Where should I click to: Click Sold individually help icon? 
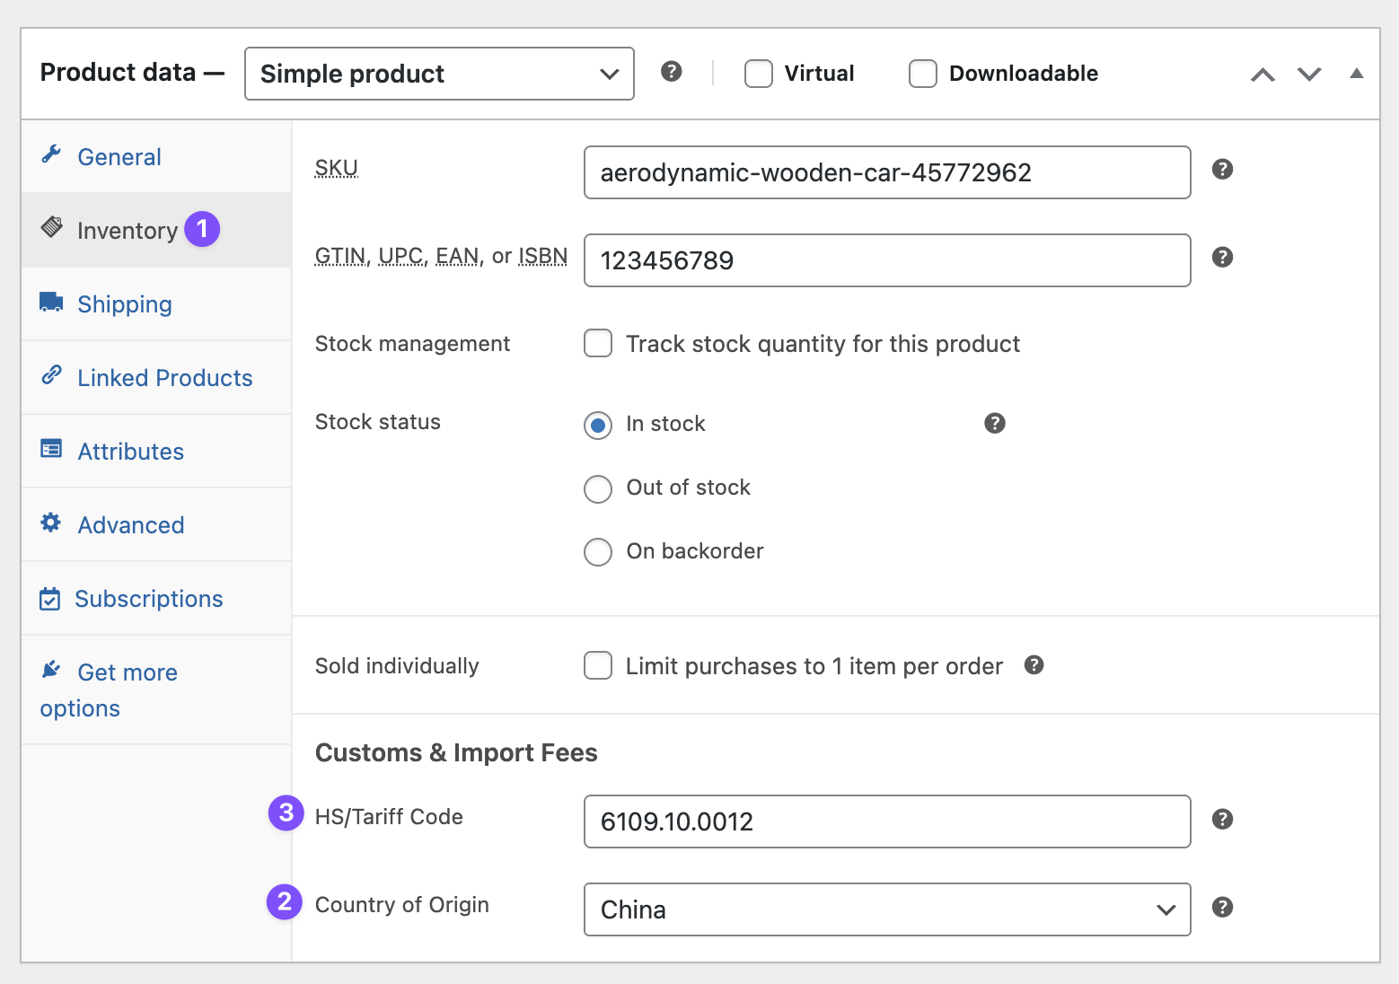point(1034,665)
